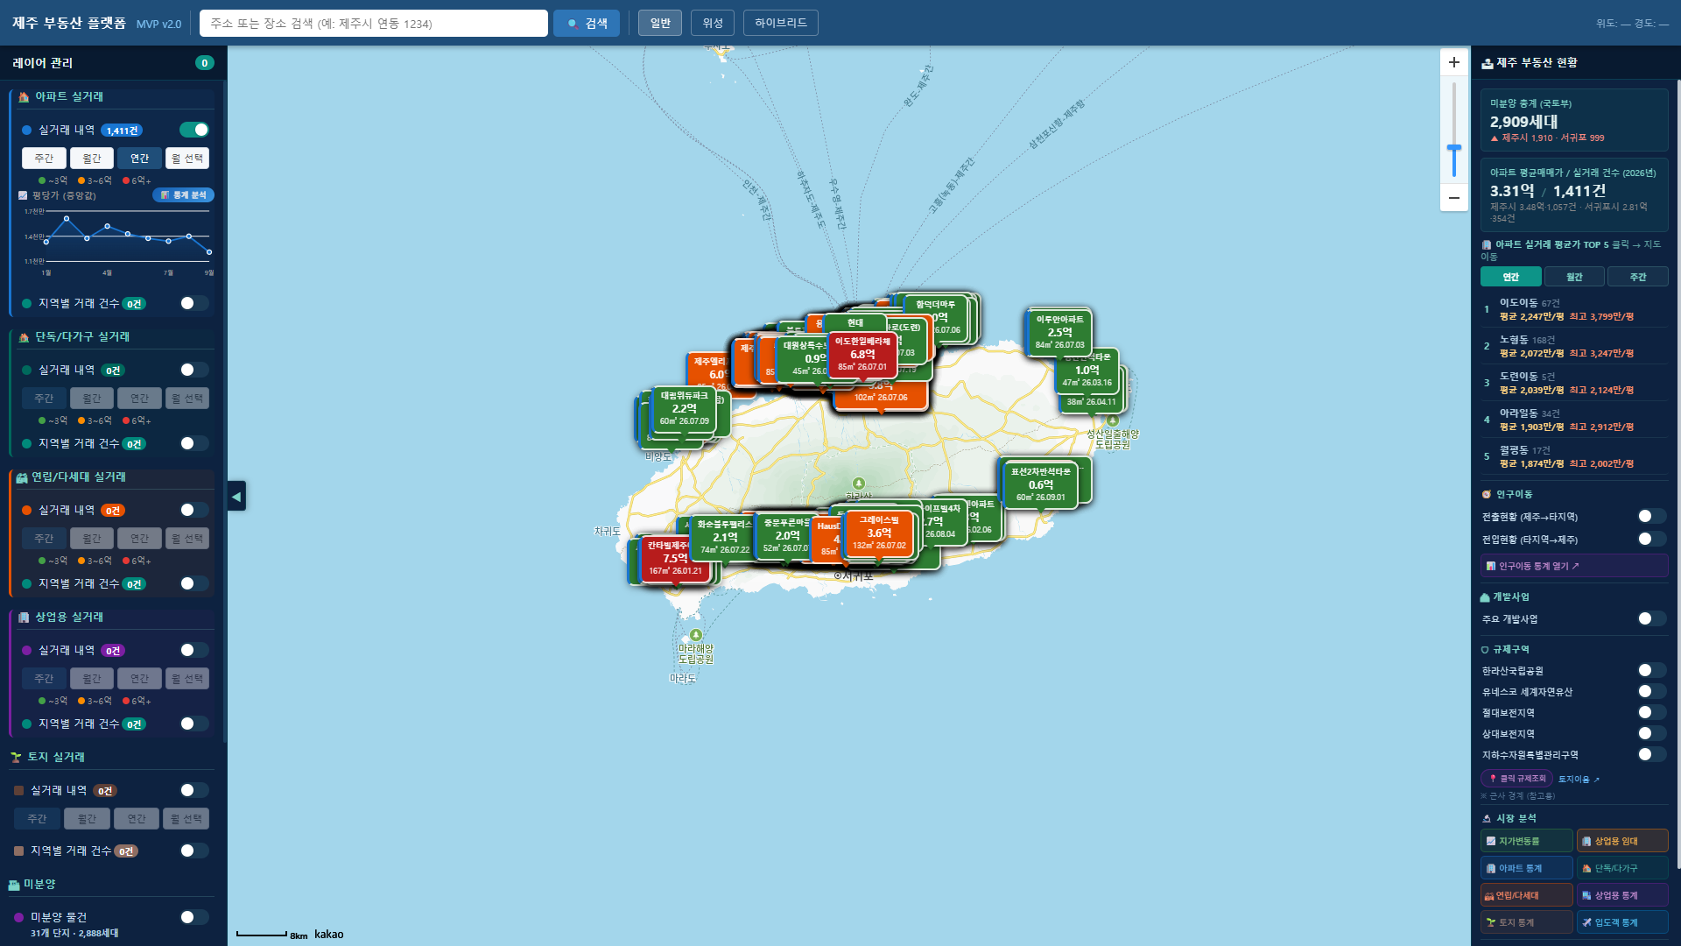
Task: Select 월간 period under 아파트 실거래
Action: [92, 159]
